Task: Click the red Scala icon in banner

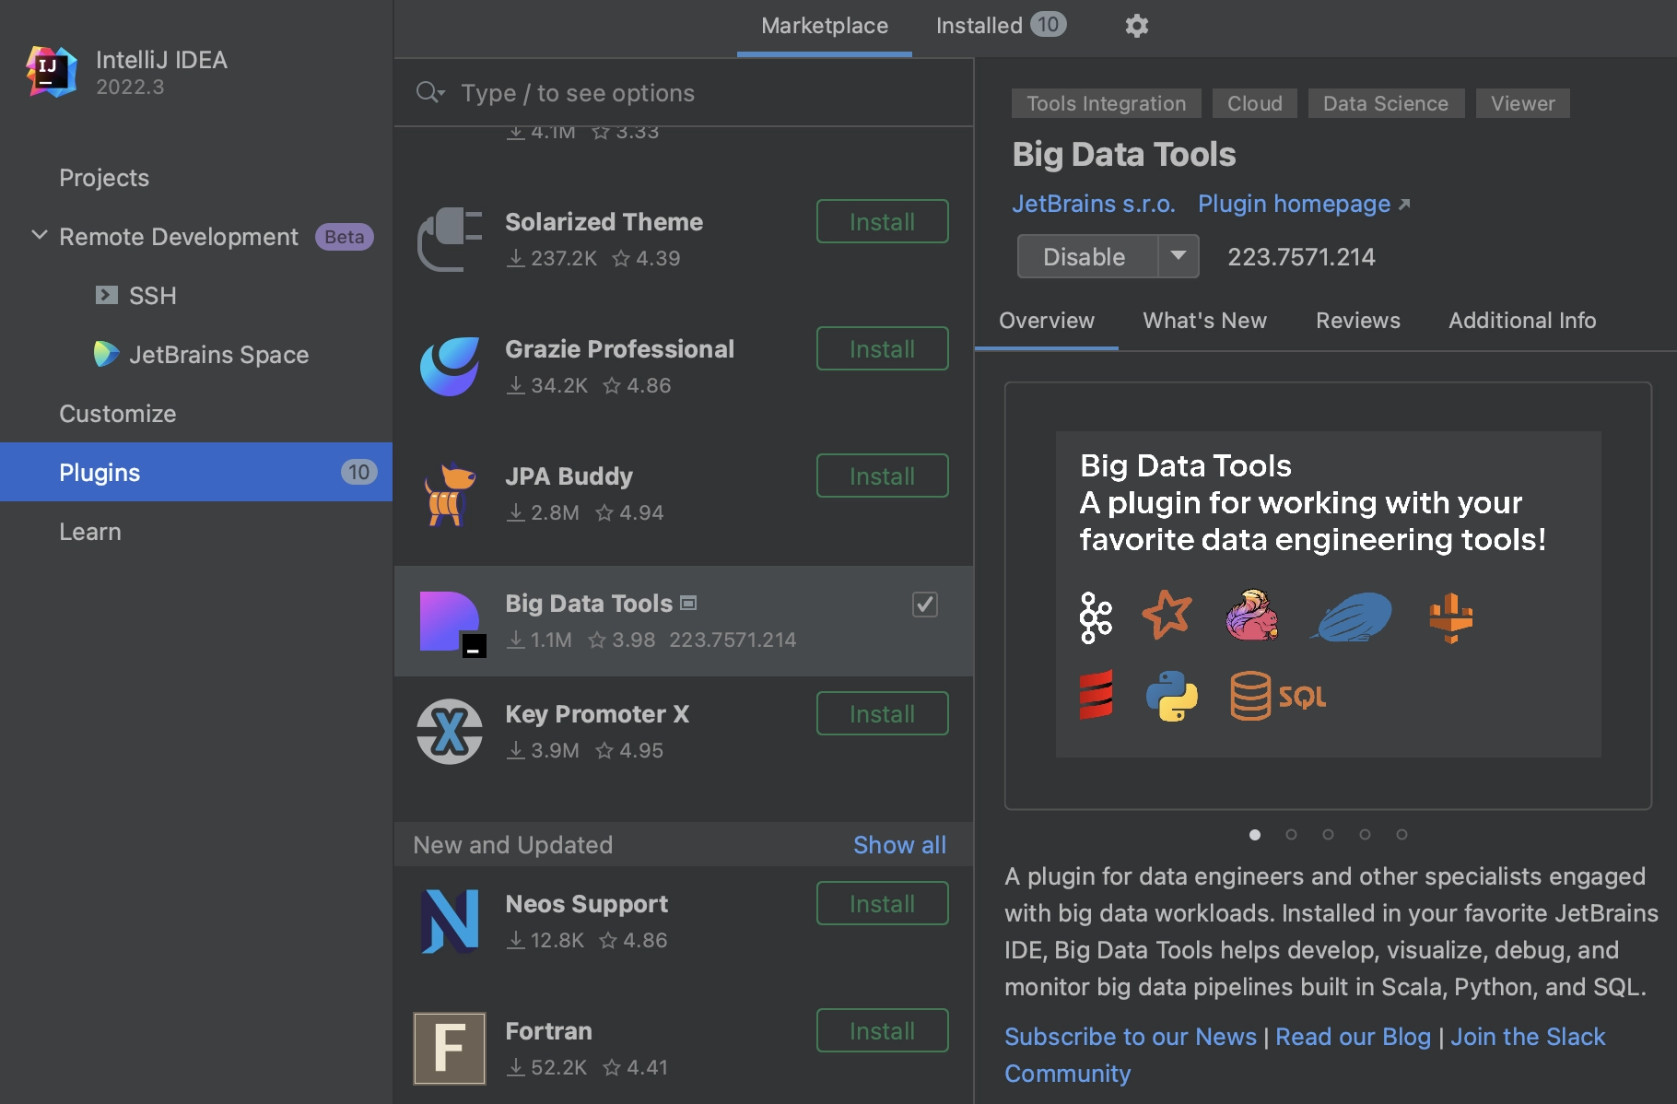Action: pyautogui.click(x=1096, y=695)
